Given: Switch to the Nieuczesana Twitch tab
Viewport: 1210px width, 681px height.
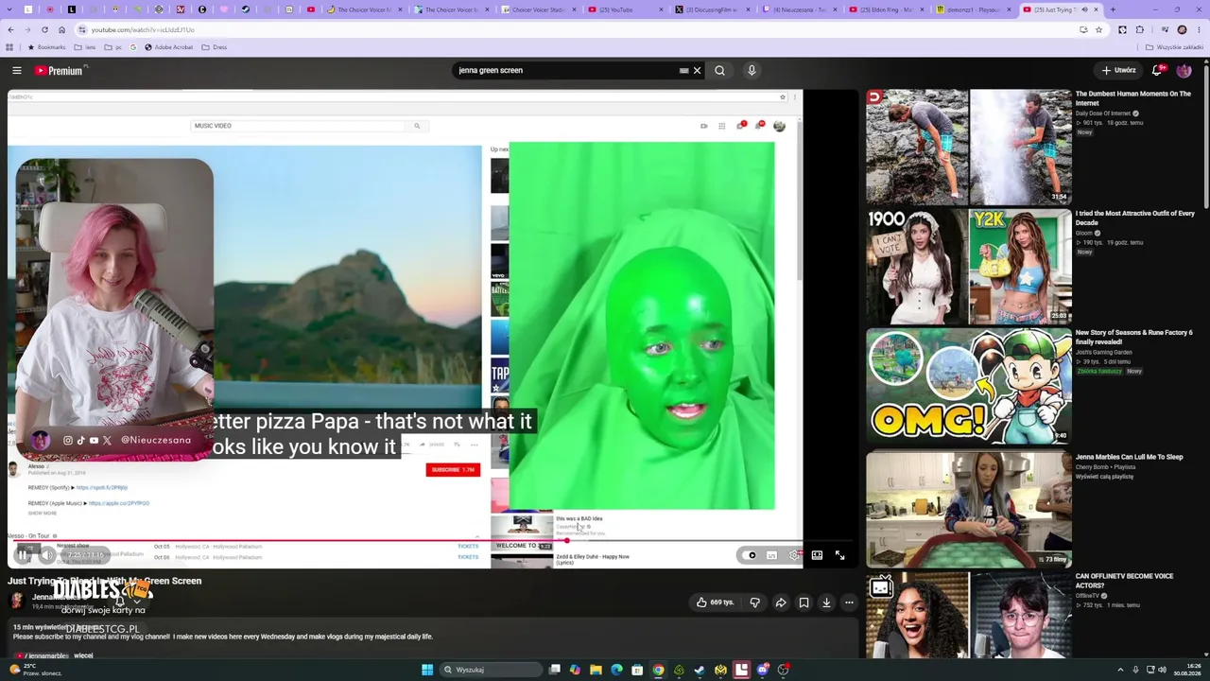Looking at the screenshot, I should (799, 9).
